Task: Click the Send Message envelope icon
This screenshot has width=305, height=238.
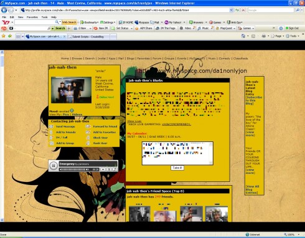Action: (x=52, y=126)
